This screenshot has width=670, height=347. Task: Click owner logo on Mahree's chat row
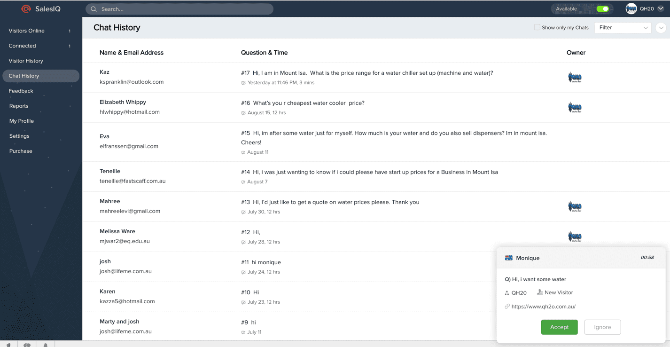575,206
